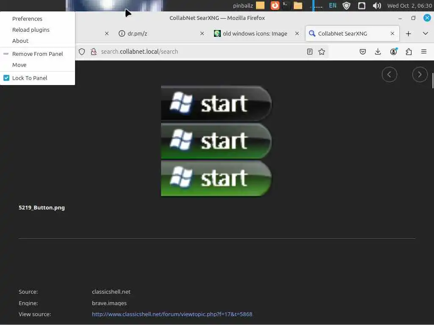
Task: Open the Wed Oct 2 clock
Action: tap(410, 6)
